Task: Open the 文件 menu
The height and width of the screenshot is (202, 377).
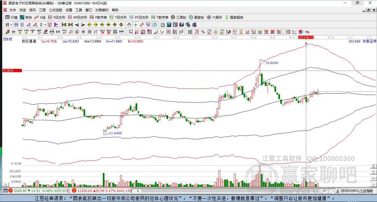Action: pos(13,10)
